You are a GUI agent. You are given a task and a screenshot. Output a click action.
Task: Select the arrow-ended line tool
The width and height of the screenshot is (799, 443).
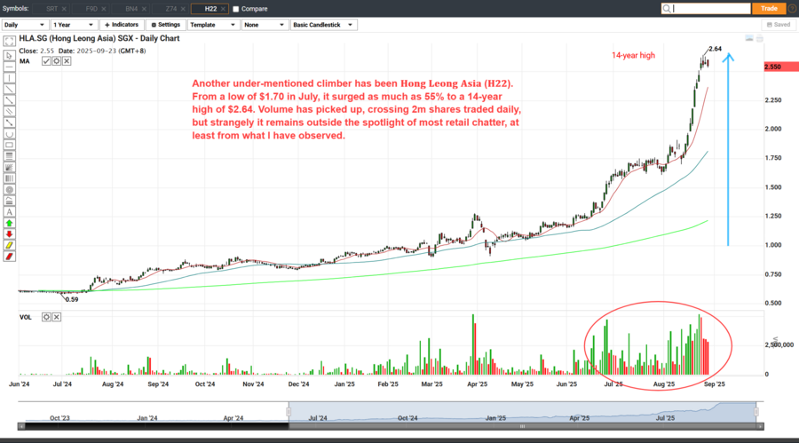point(9,123)
